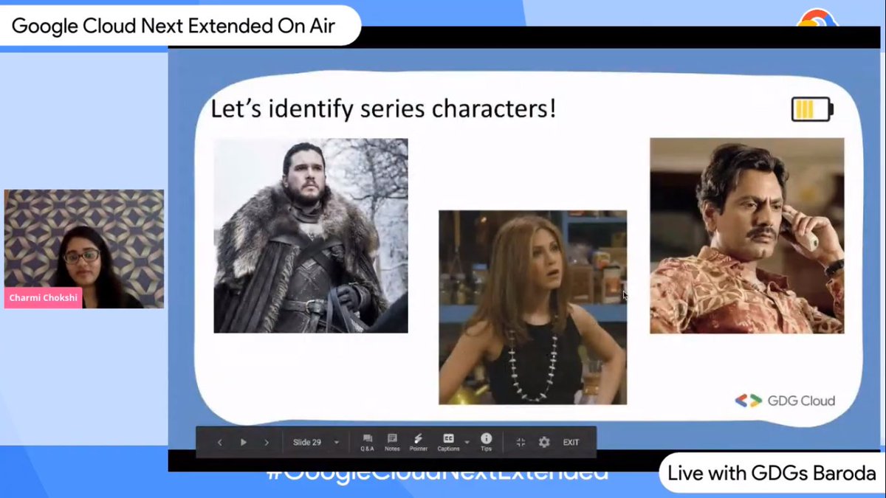Open the Q&A audience tool
The image size is (886, 498).
click(367, 442)
